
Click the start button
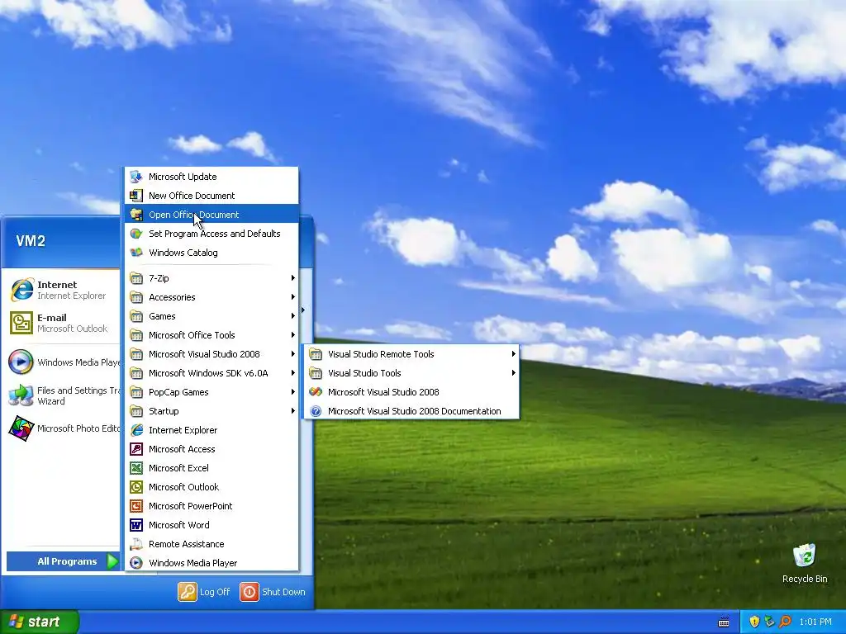[39, 622]
